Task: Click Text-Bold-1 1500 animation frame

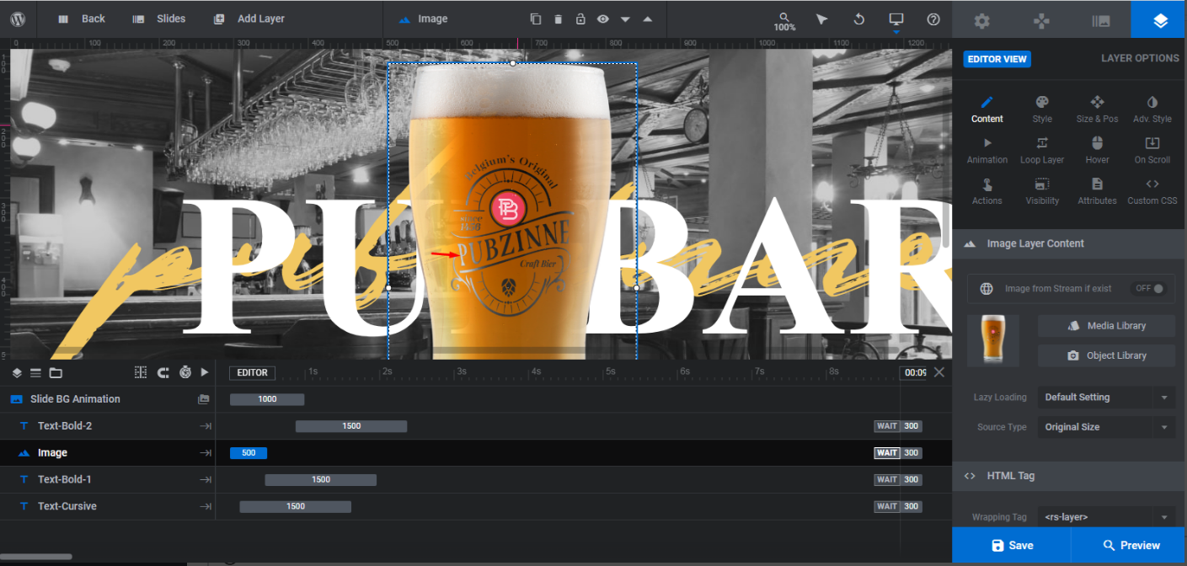Action: click(321, 480)
